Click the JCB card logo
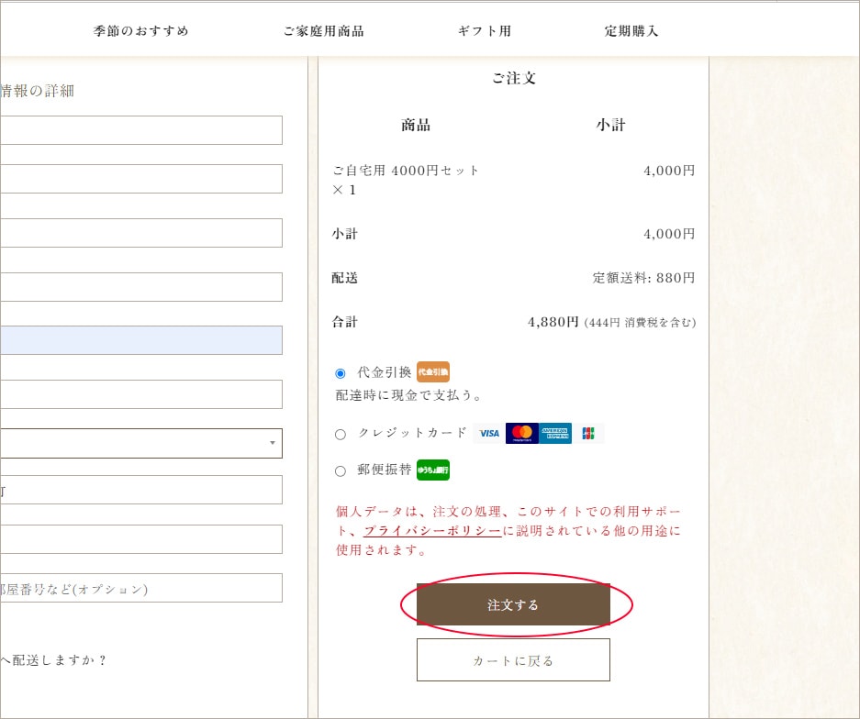This screenshot has height=719, width=860. (587, 434)
